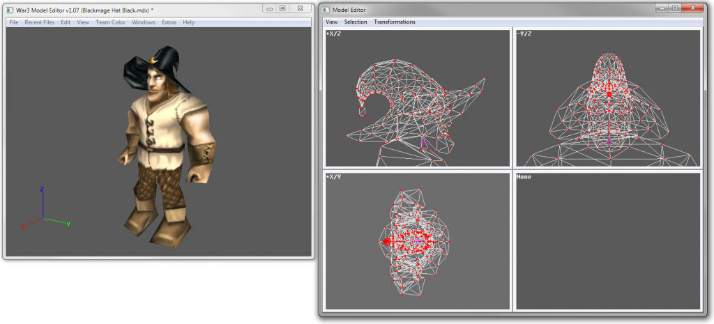The image size is (714, 324).
Task: Open the Help menu
Action: 188,22
